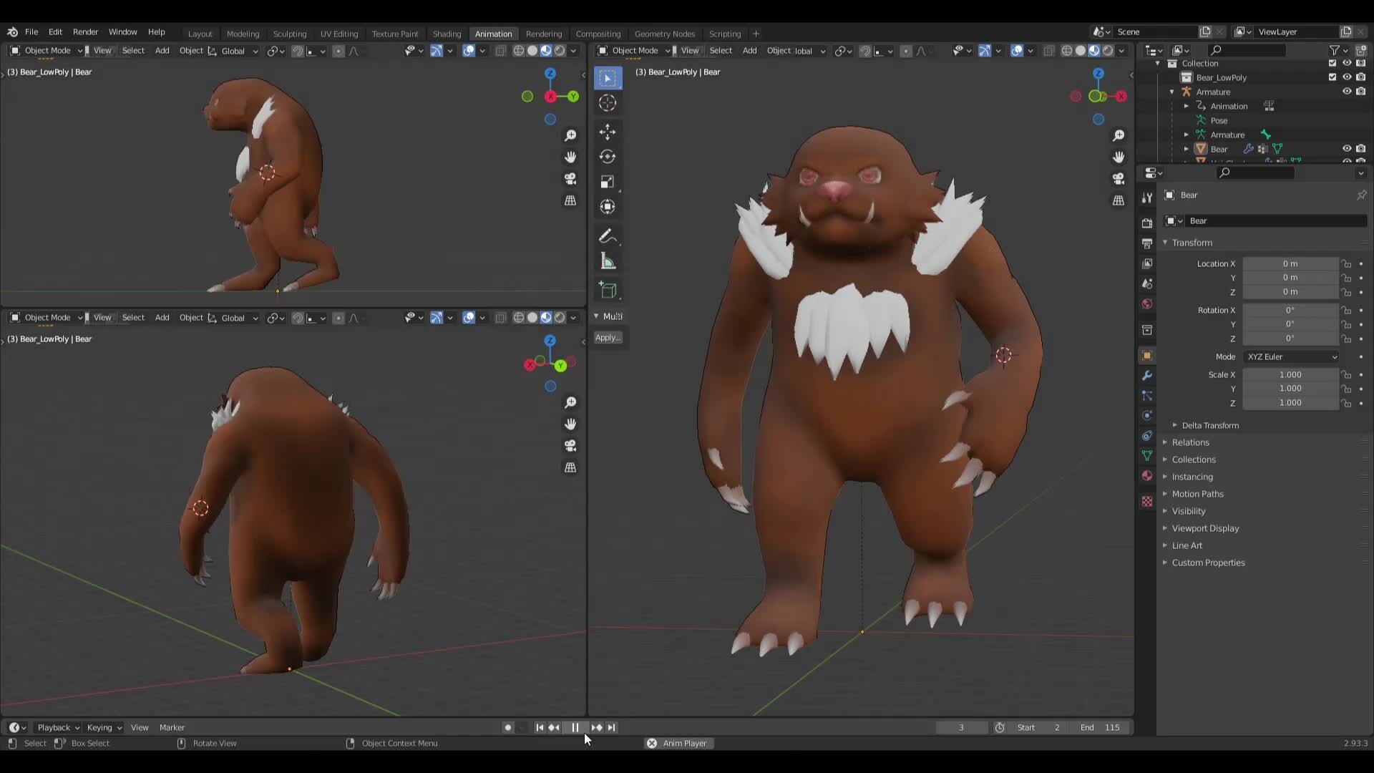Activate the Scale tool
Viewport: 1374px width, 773px height.
[608, 181]
